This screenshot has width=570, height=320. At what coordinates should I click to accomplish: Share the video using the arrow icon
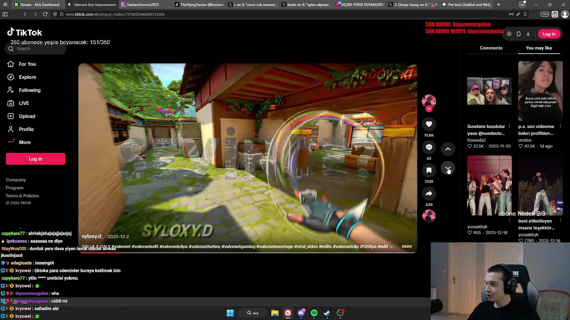pyautogui.click(x=429, y=193)
